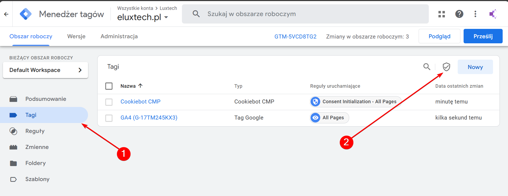Open the Cookiebot CMP tag link
The width and height of the screenshot is (508, 196).
coord(140,102)
